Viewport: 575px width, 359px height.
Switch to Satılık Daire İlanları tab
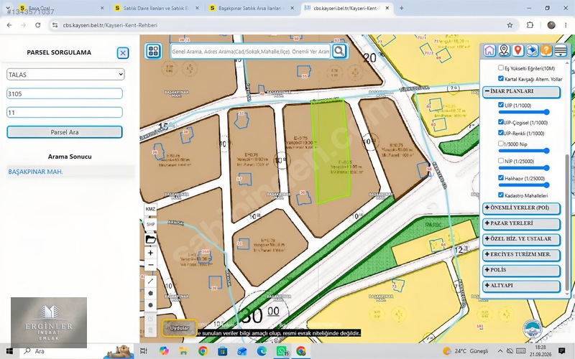click(157, 8)
